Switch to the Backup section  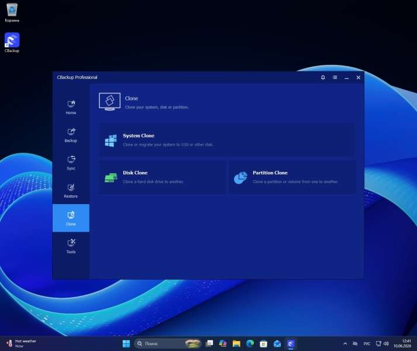coord(71,135)
